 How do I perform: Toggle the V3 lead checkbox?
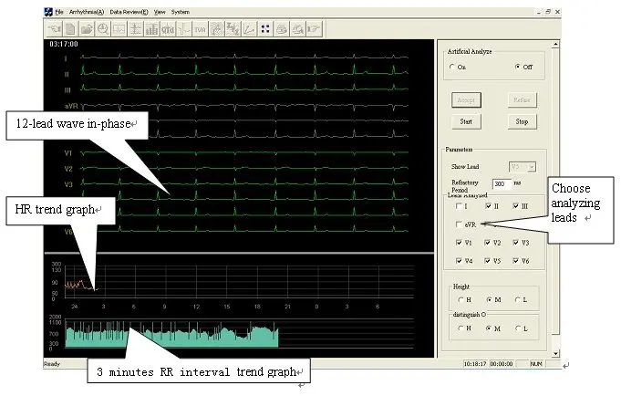(x=515, y=243)
